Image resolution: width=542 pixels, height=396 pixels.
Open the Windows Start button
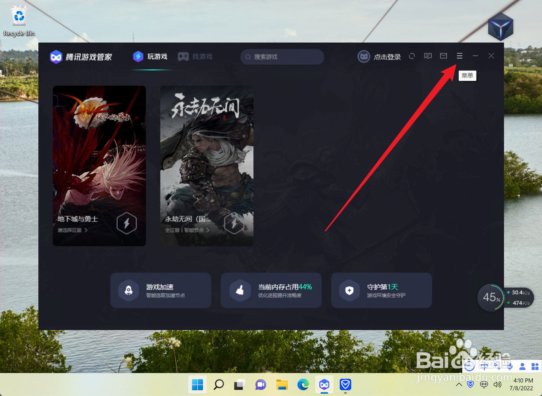(197, 384)
